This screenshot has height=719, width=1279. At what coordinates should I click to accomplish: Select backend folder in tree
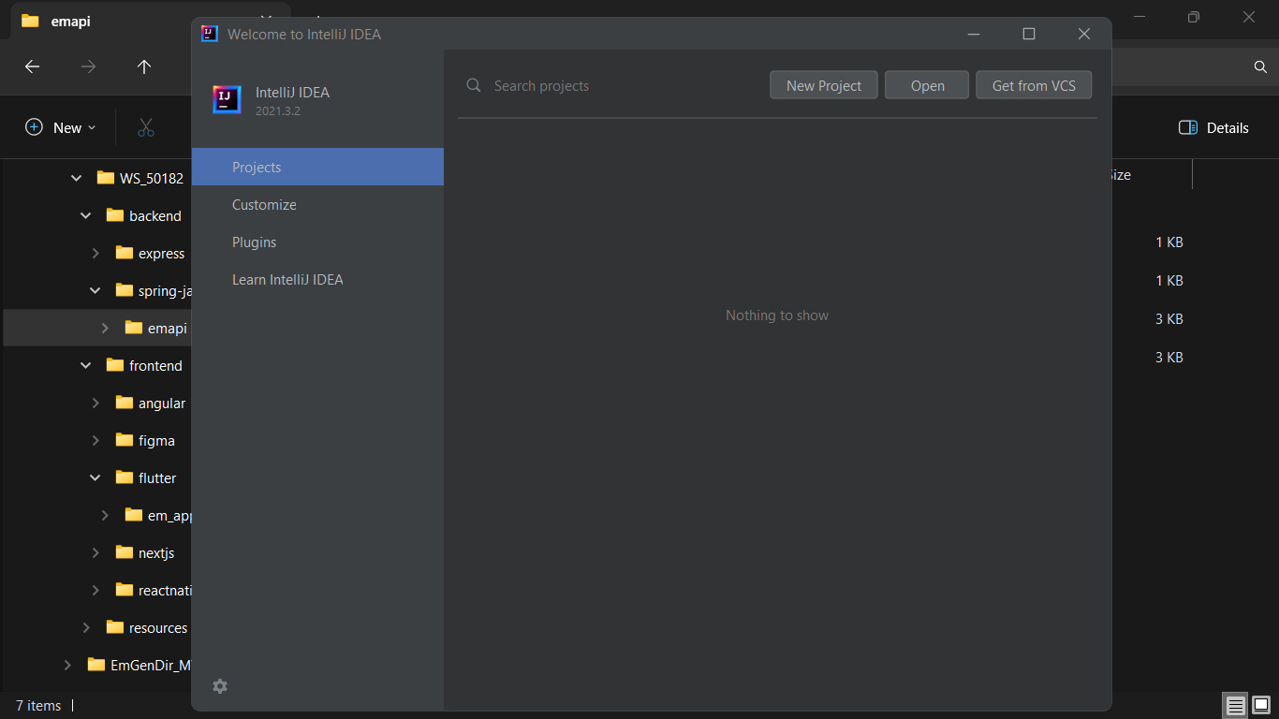155,215
